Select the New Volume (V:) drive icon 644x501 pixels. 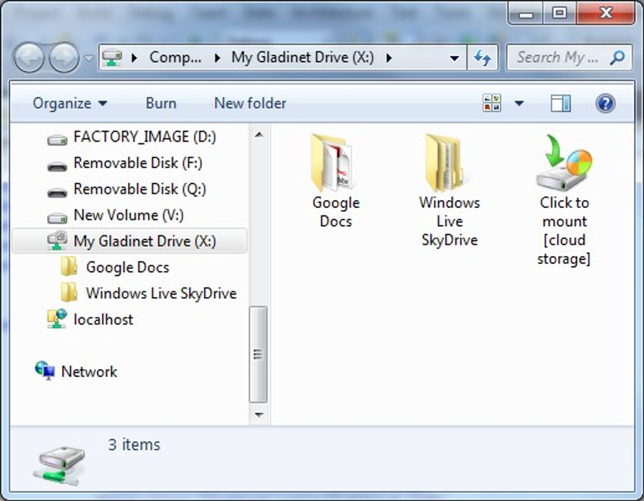point(57,218)
